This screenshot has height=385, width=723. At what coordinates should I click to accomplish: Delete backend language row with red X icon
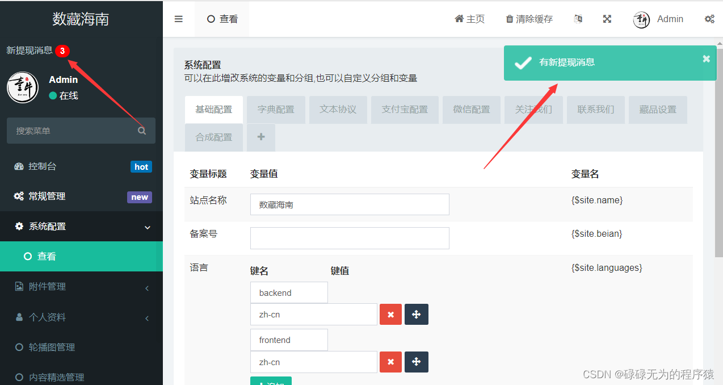390,314
